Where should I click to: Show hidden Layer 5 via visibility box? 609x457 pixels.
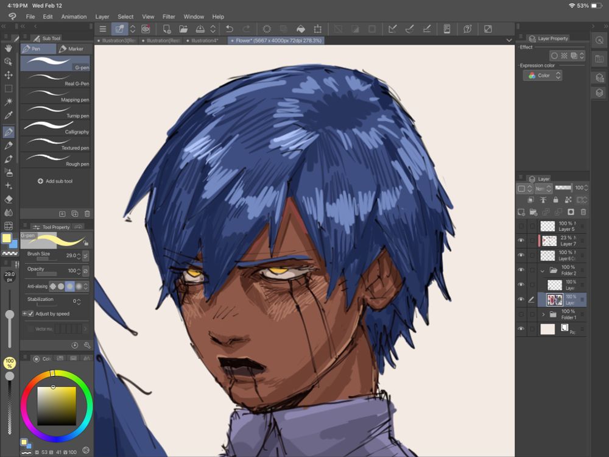point(521,226)
